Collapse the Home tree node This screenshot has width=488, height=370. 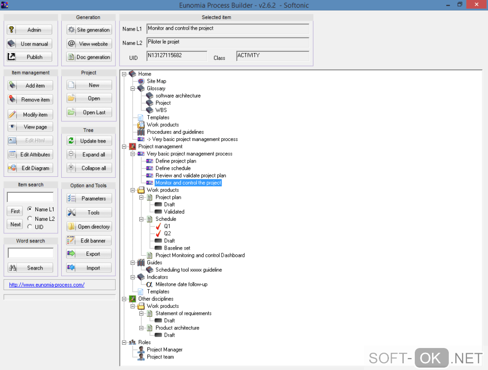[124, 74]
